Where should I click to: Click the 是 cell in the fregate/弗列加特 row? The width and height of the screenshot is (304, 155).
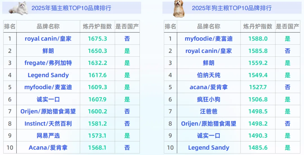point(127,63)
